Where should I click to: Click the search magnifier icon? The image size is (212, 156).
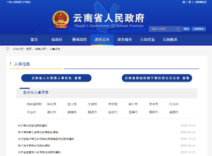tap(178, 29)
